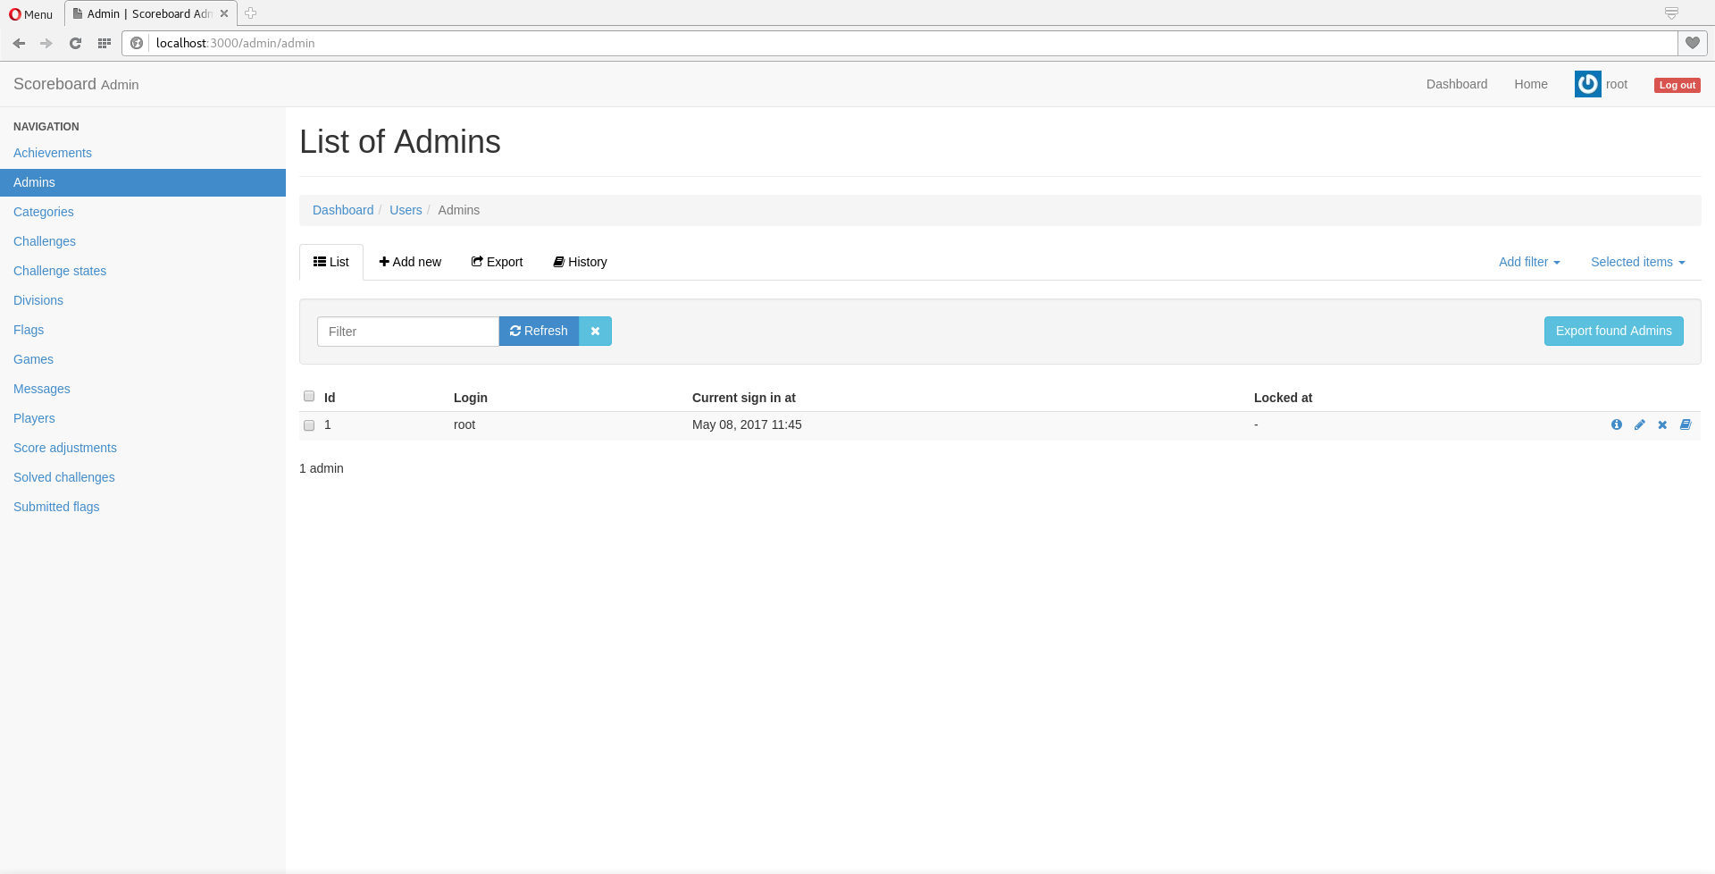1715x874 pixels.
Task: Delete the root admin with the X icon
Action: (1662, 424)
